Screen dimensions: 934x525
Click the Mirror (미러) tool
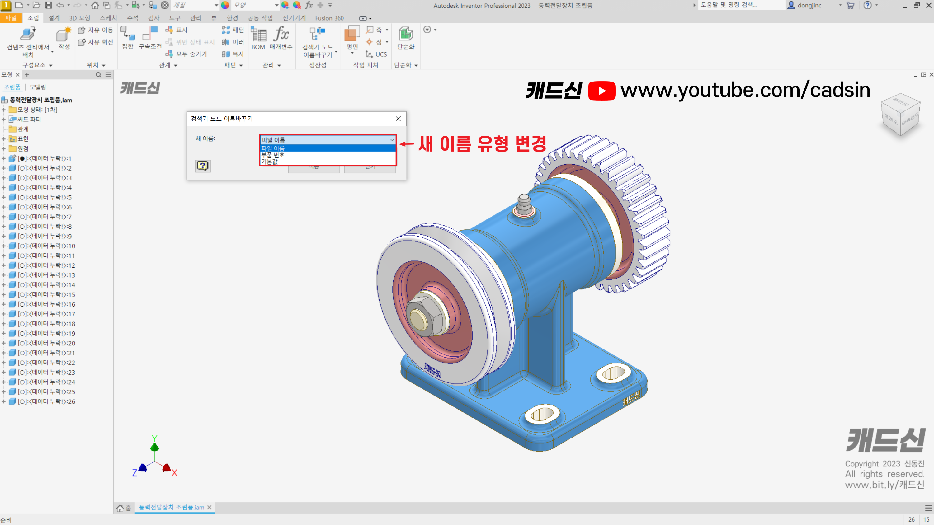click(x=233, y=42)
